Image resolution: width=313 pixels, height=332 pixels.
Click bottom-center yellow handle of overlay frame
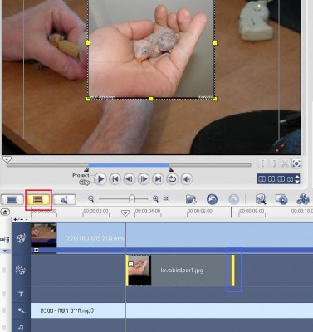pos(151,99)
